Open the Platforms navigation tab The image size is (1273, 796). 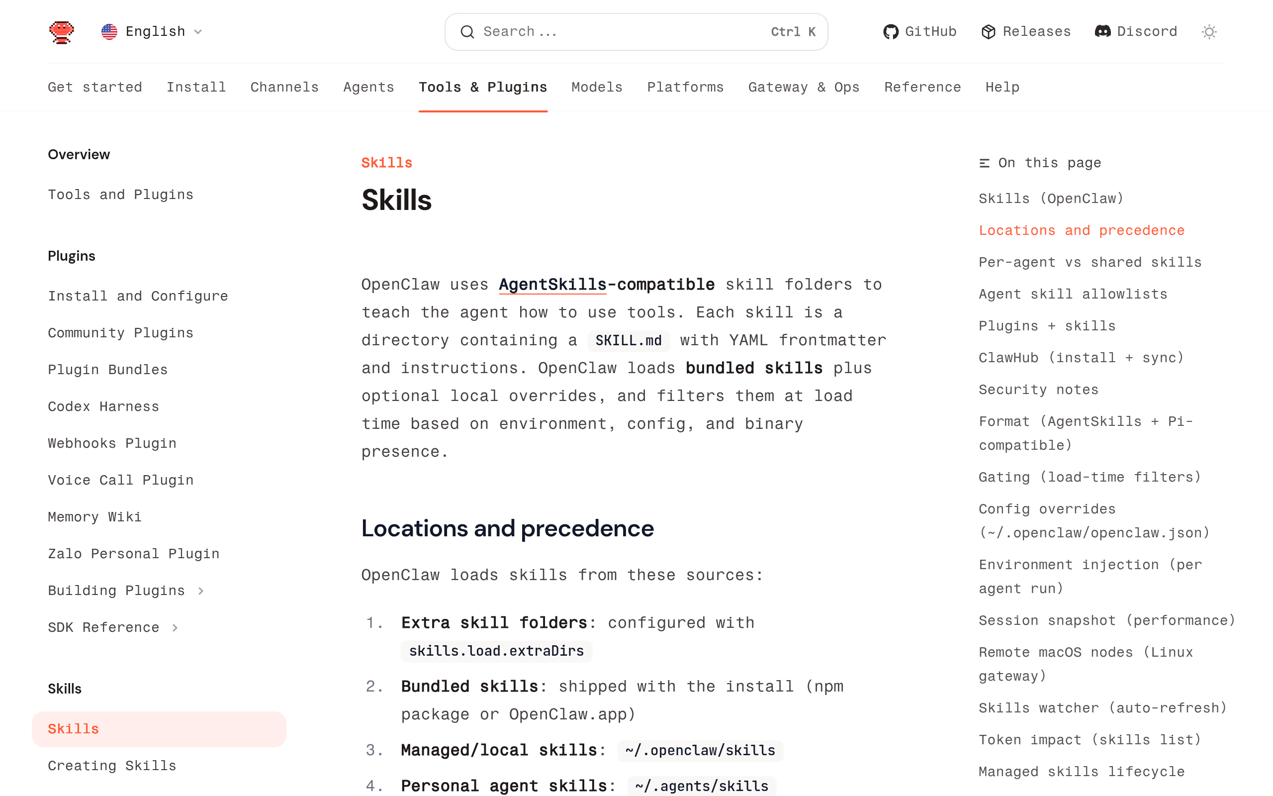pyautogui.click(x=685, y=87)
